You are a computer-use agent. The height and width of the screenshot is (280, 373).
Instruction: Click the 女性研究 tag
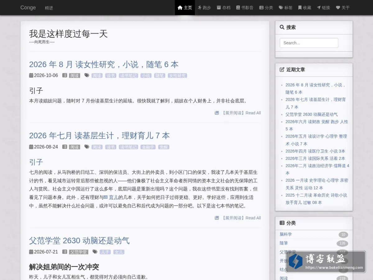click(x=177, y=76)
